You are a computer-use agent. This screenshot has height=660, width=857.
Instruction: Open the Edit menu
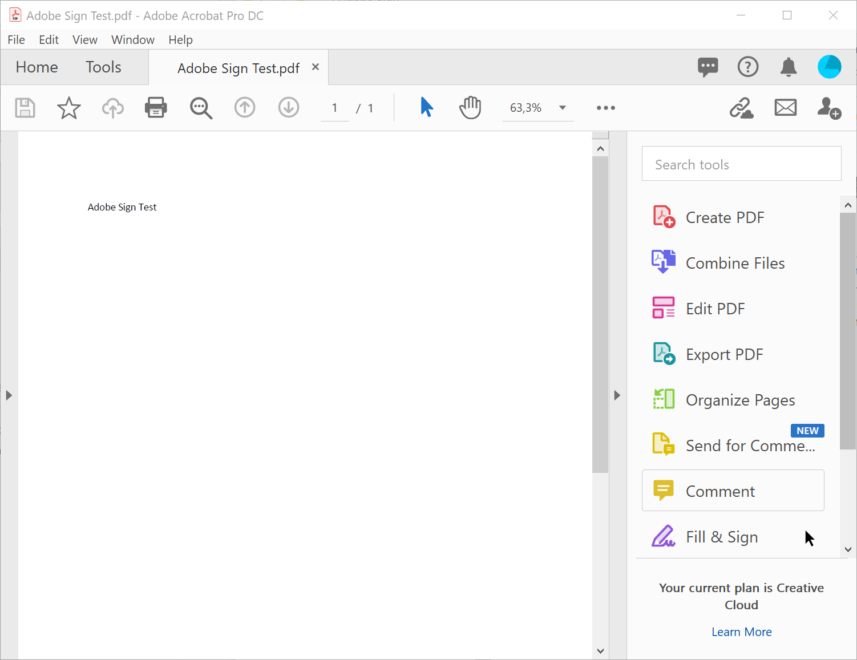pos(49,40)
